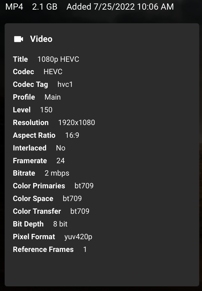Toggle the Interlaced setting
The height and width of the screenshot is (291, 202).
click(x=60, y=148)
